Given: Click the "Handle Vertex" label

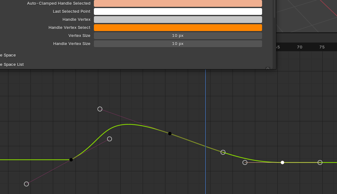Looking at the screenshot, I should [x=76, y=20].
